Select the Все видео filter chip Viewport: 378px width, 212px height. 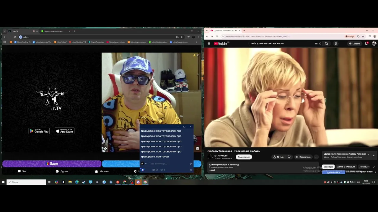[328, 167]
